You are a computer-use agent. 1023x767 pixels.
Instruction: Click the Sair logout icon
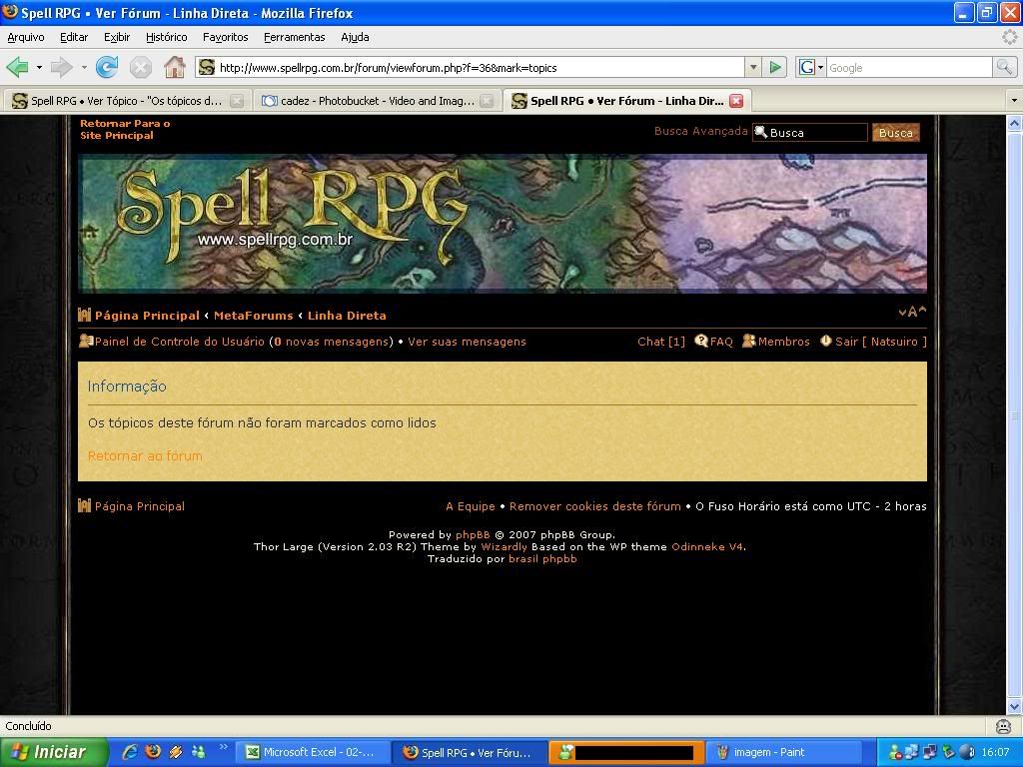(x=826, y=341)
